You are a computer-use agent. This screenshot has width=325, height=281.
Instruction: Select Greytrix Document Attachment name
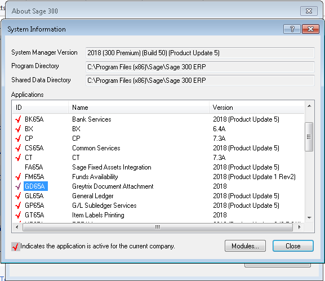pyautogui.click(x=113, y=186)
